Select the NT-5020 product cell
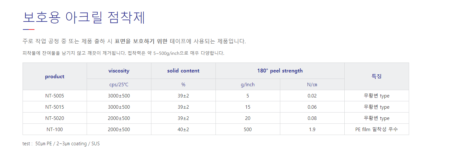This screenshot has height=160, width=460. (55, 118)
